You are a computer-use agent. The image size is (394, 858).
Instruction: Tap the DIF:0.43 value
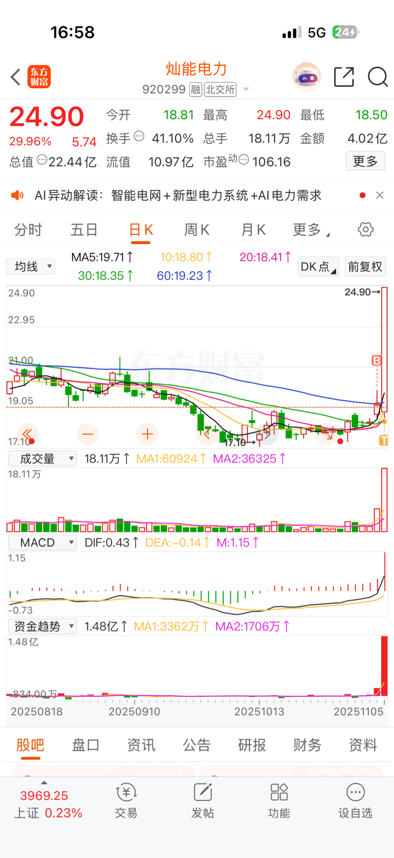pos(111,543)
